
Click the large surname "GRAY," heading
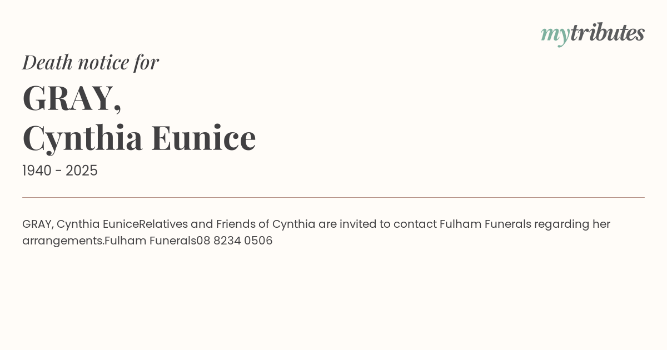click(72, 98)
